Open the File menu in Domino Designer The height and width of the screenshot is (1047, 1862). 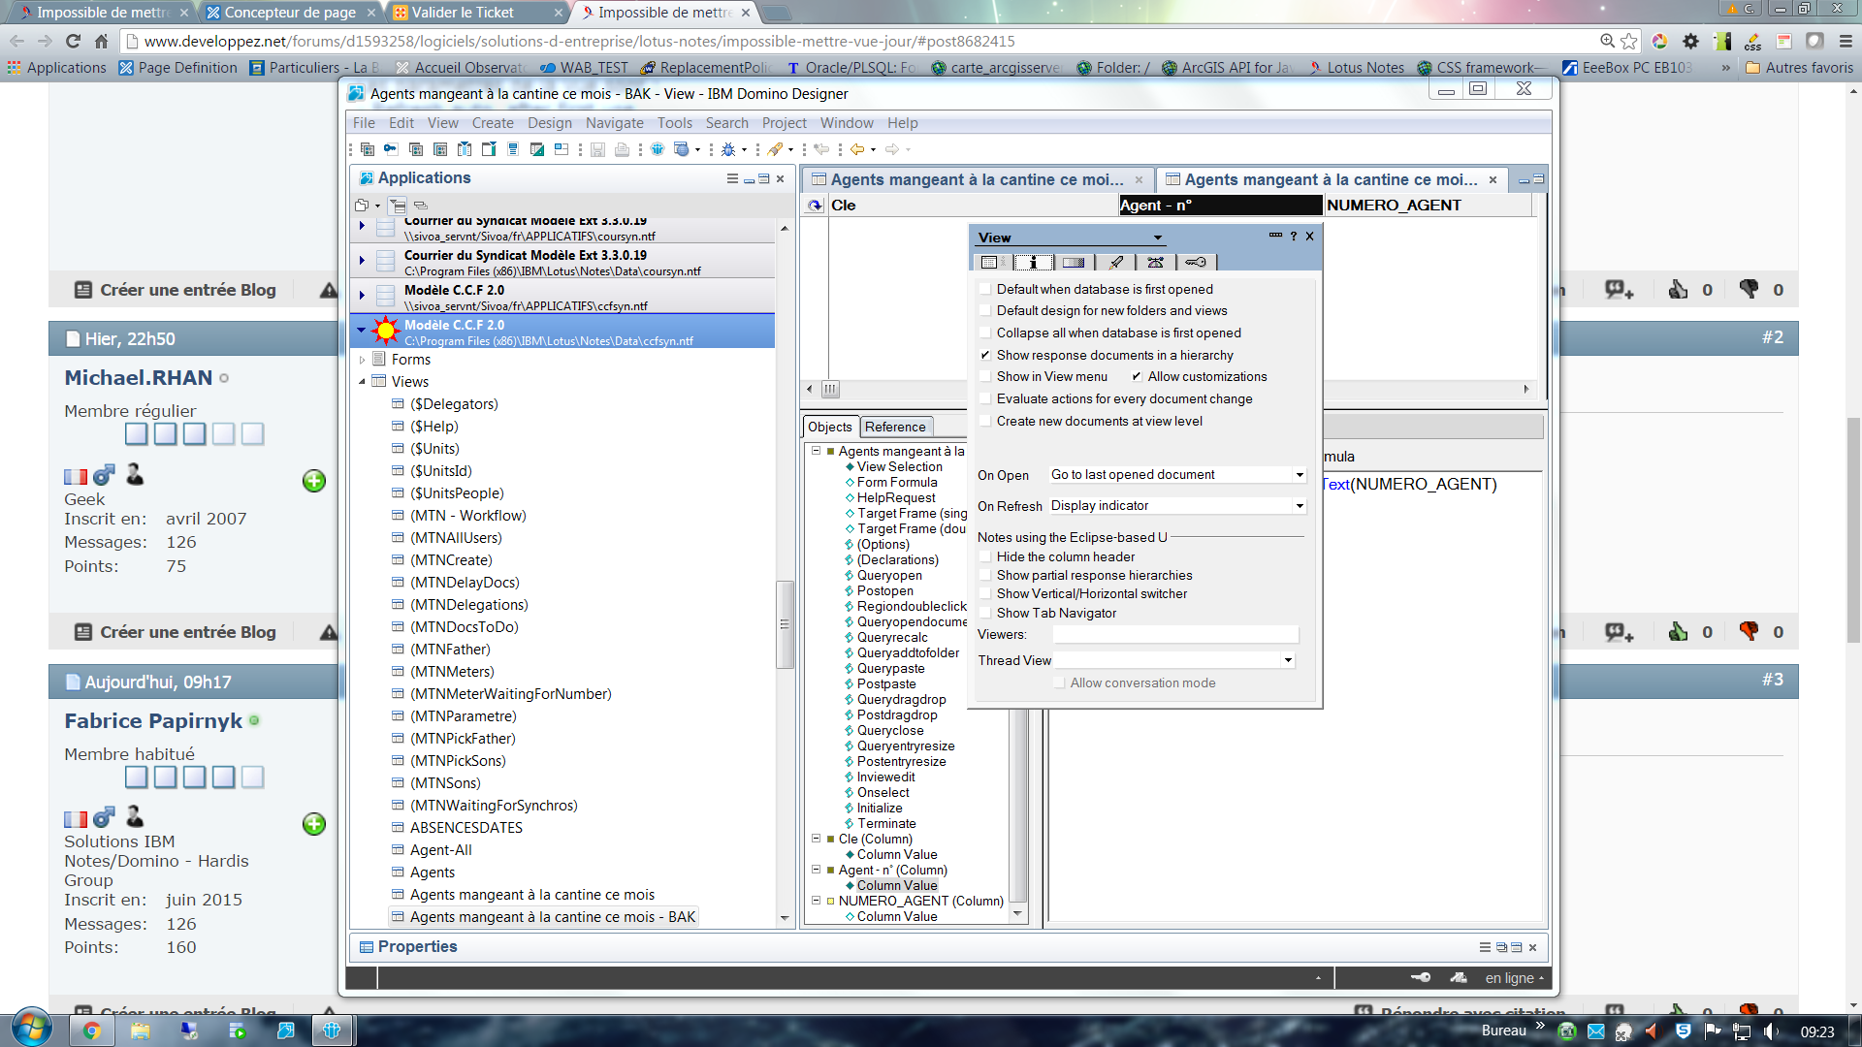tap(364, 123)
